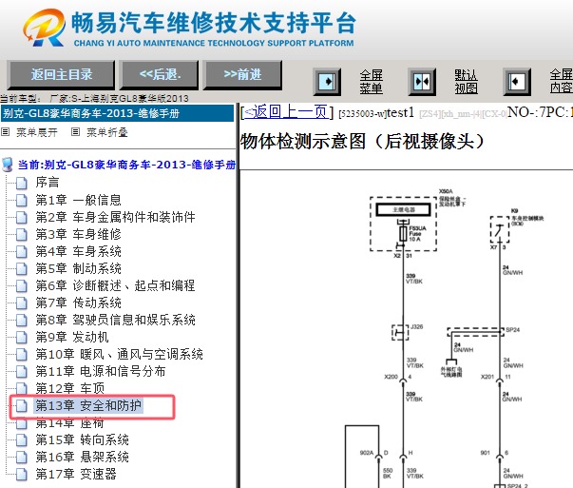
Task: Click the page icon beside 第16章 悬架系统
Action: pos(22,458)
